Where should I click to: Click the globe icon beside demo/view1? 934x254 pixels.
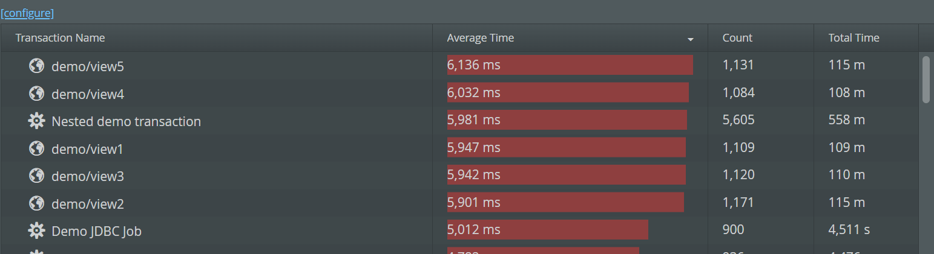[x=36, y=148]
